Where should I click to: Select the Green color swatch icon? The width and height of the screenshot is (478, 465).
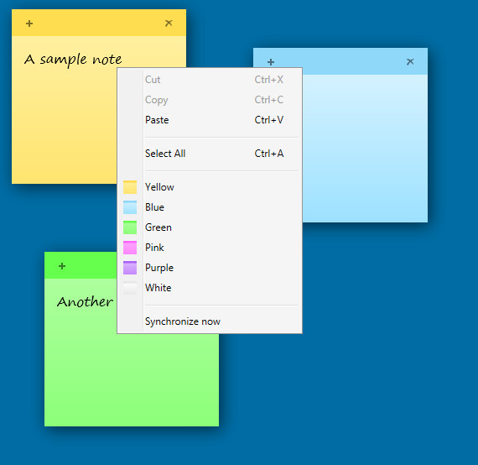(130, 227)
